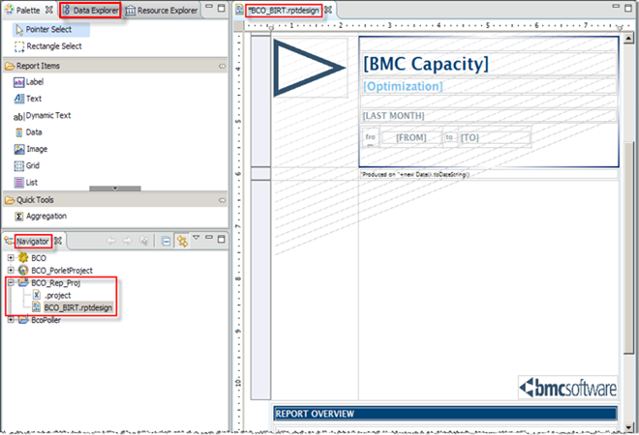Expand the BCO project node
Viewport: 639px width, 435px height.
(11, 257)
